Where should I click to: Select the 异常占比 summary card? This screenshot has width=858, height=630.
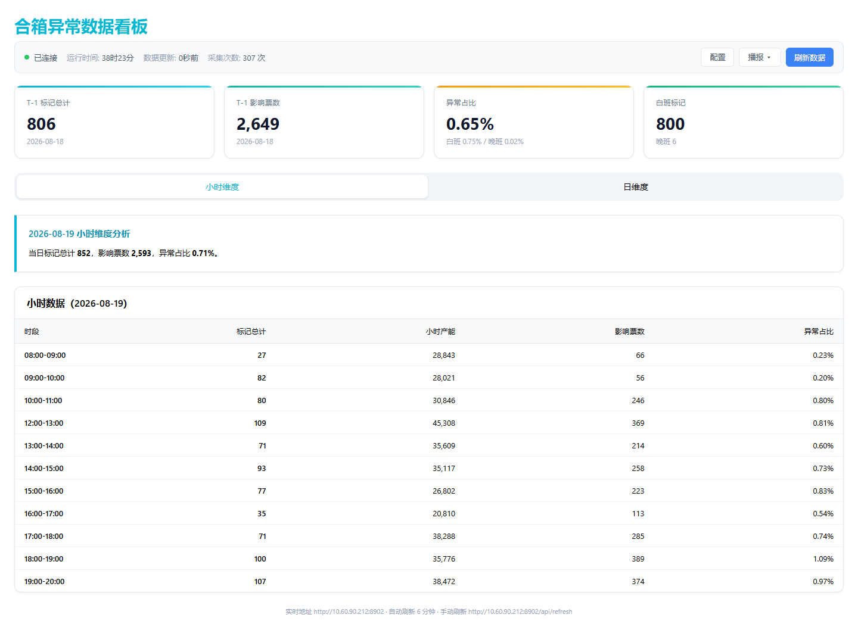coord(534,122)
